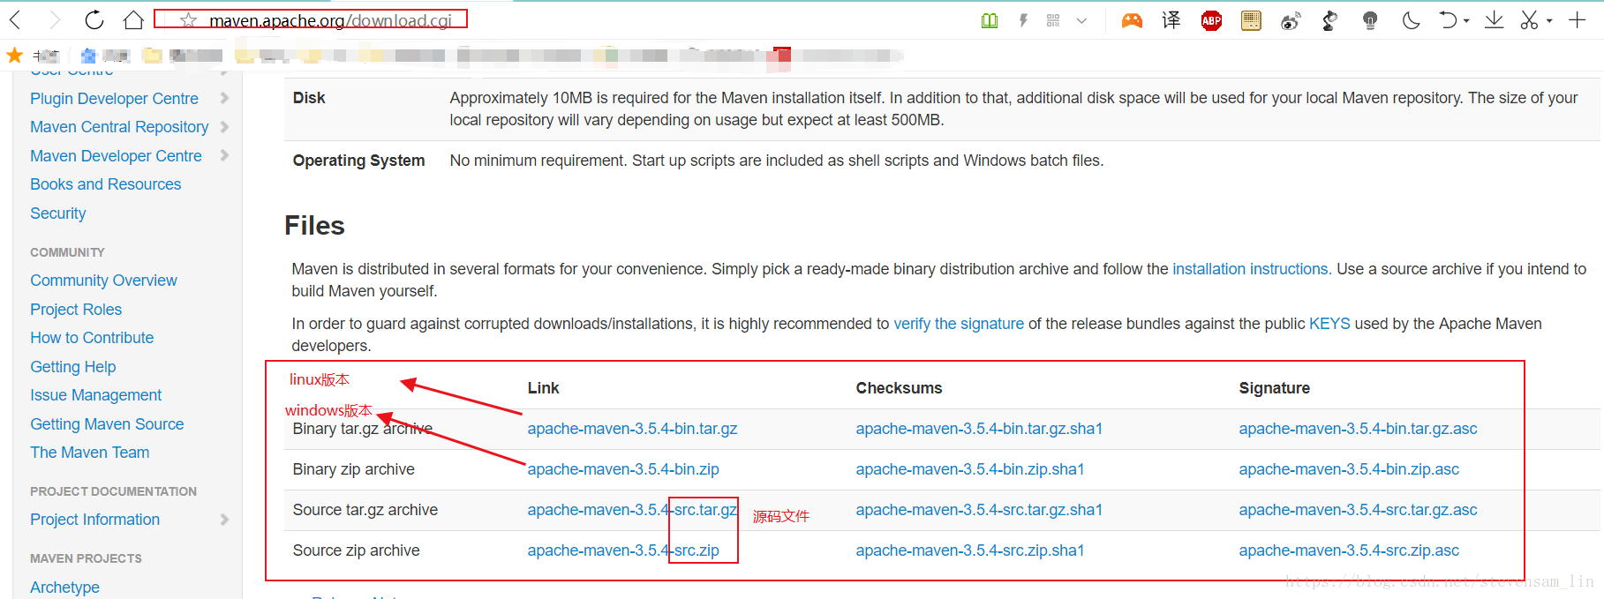The image size is (1604, 599).
Task: Open apache-maven-3.5.4-bin.zip.asc signature
Action: [x=1349, y=469]
